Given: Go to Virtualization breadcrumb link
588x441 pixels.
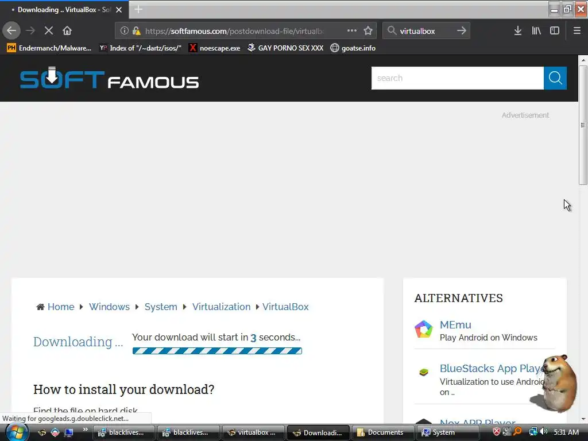Looking at the screenshot, I should (221, 307).
